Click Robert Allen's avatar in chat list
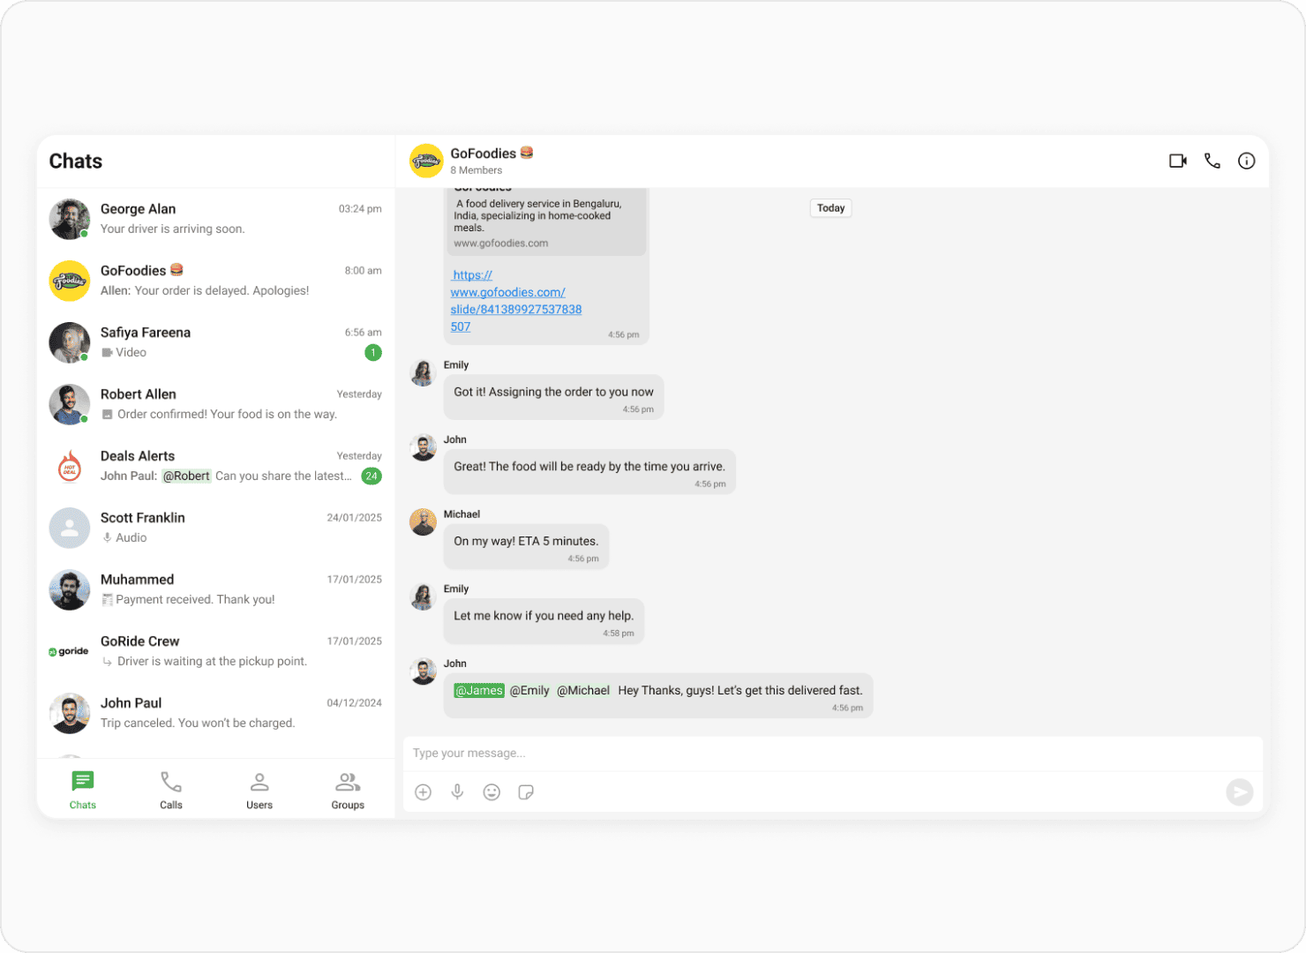 click(x=70, y=404)
